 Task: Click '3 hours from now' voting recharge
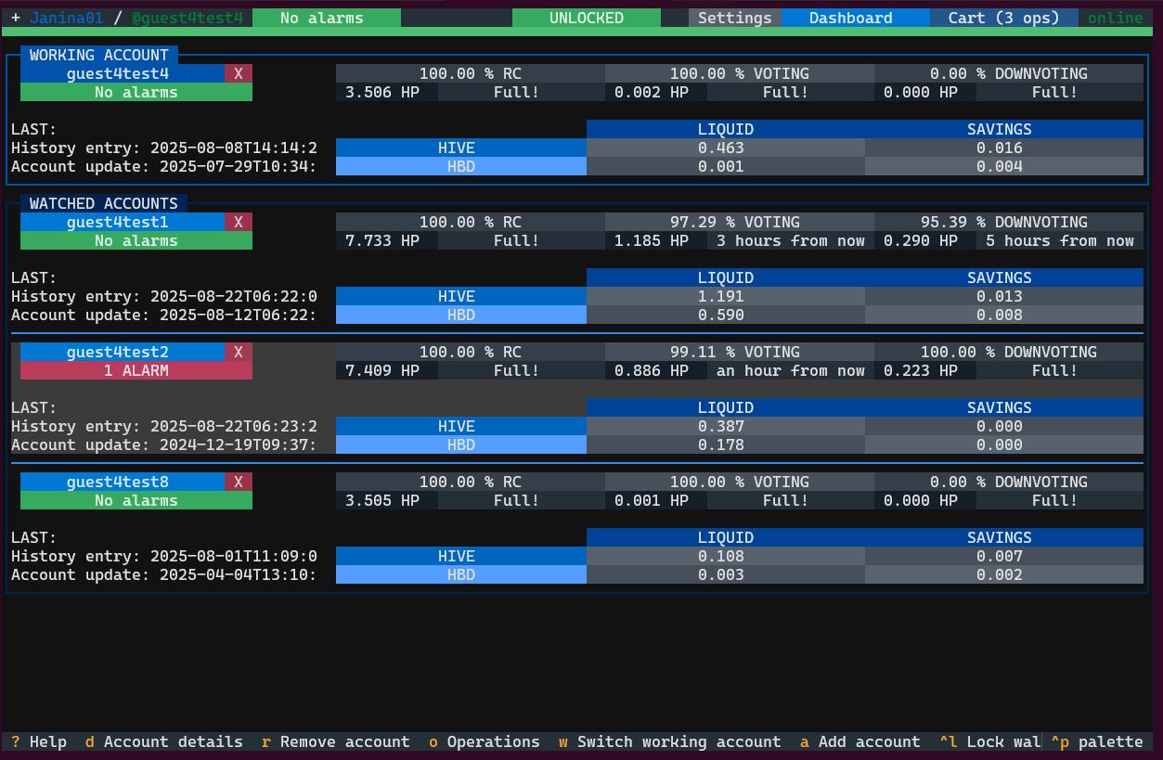[x=791, y=240]
